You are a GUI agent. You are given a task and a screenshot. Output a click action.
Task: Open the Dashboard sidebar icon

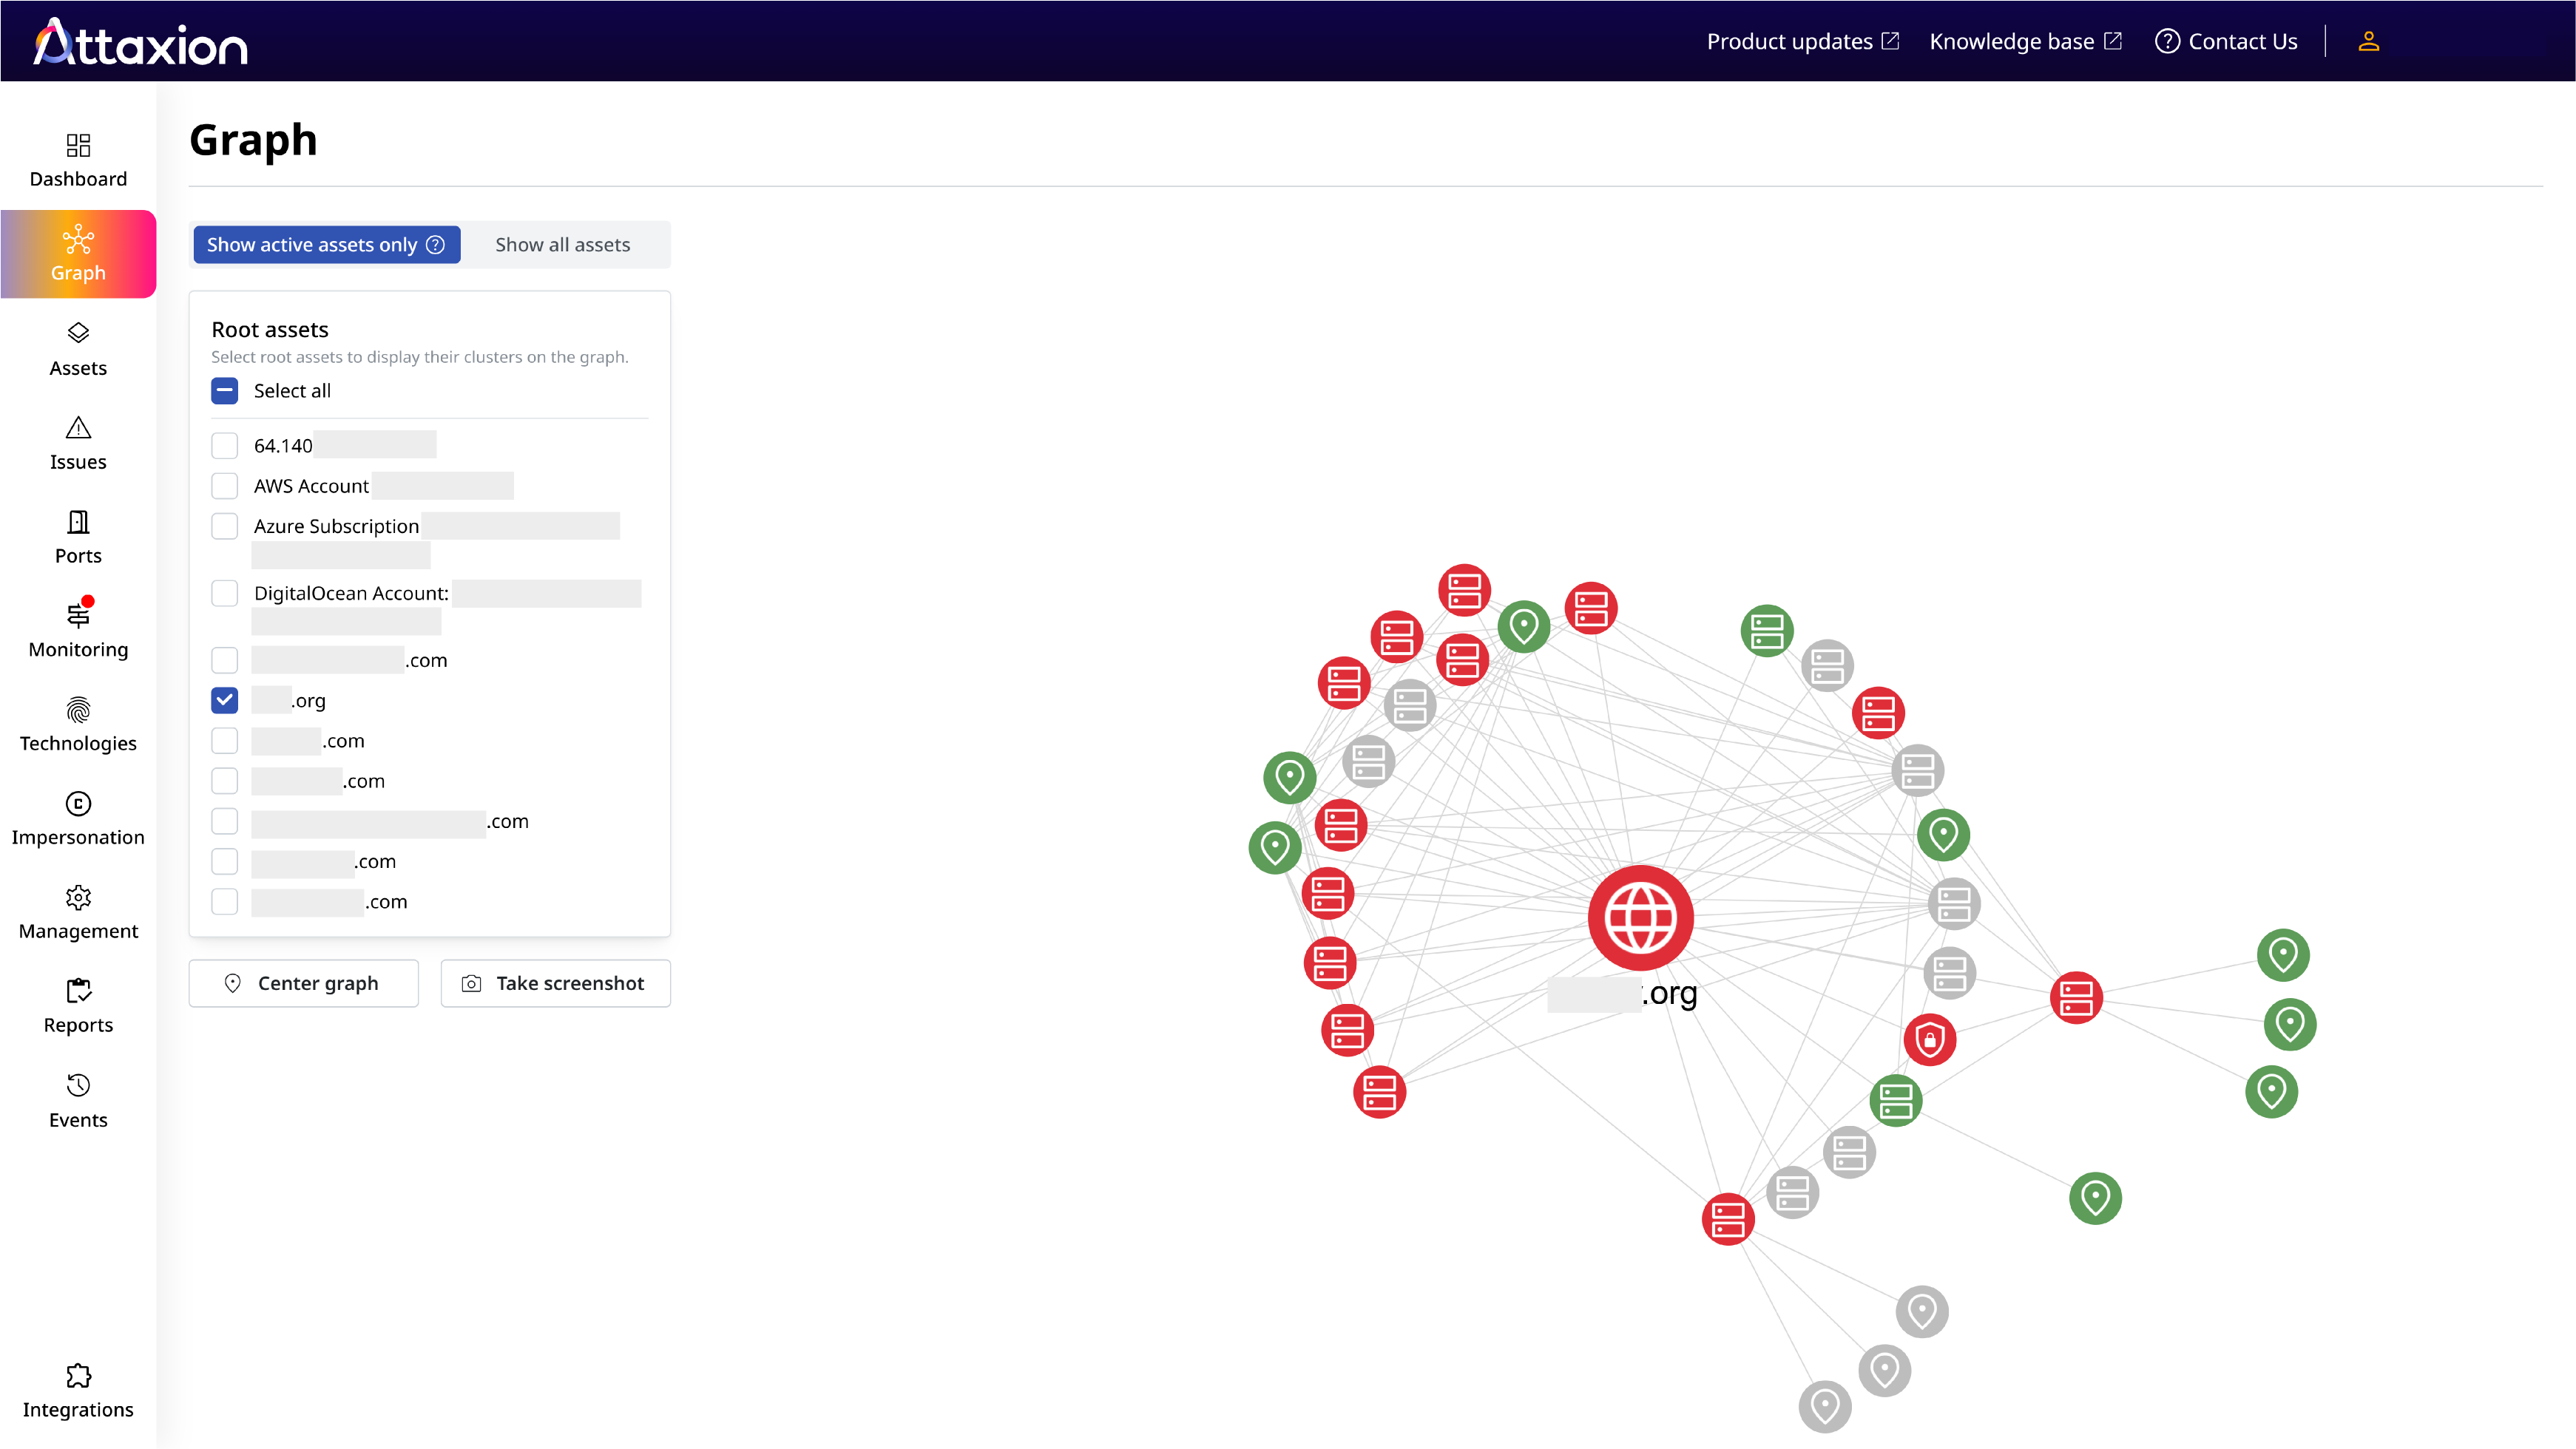(78, 147)
